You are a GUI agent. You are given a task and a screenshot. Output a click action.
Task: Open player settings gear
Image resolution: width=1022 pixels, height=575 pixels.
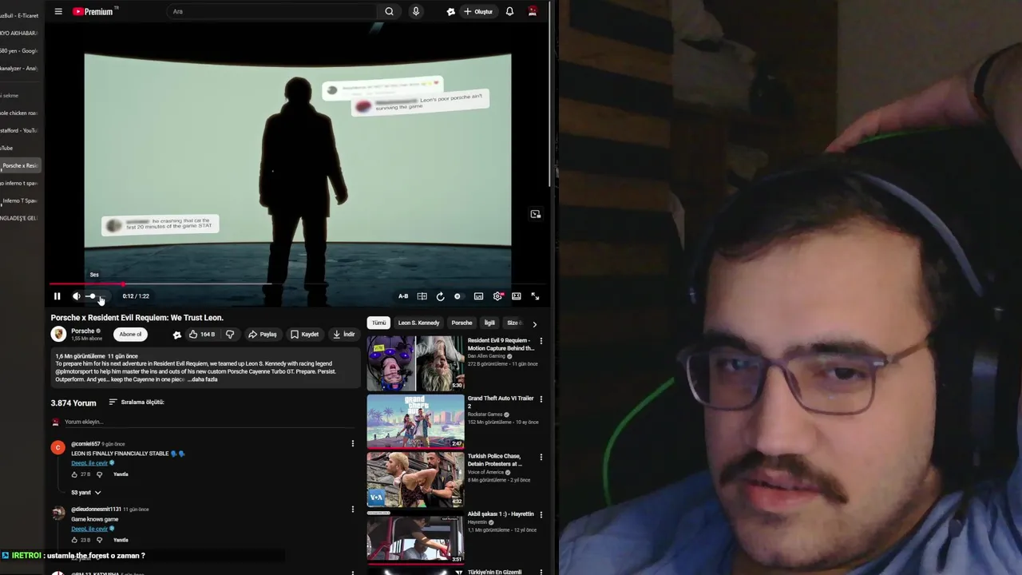[x=497, y=296]
